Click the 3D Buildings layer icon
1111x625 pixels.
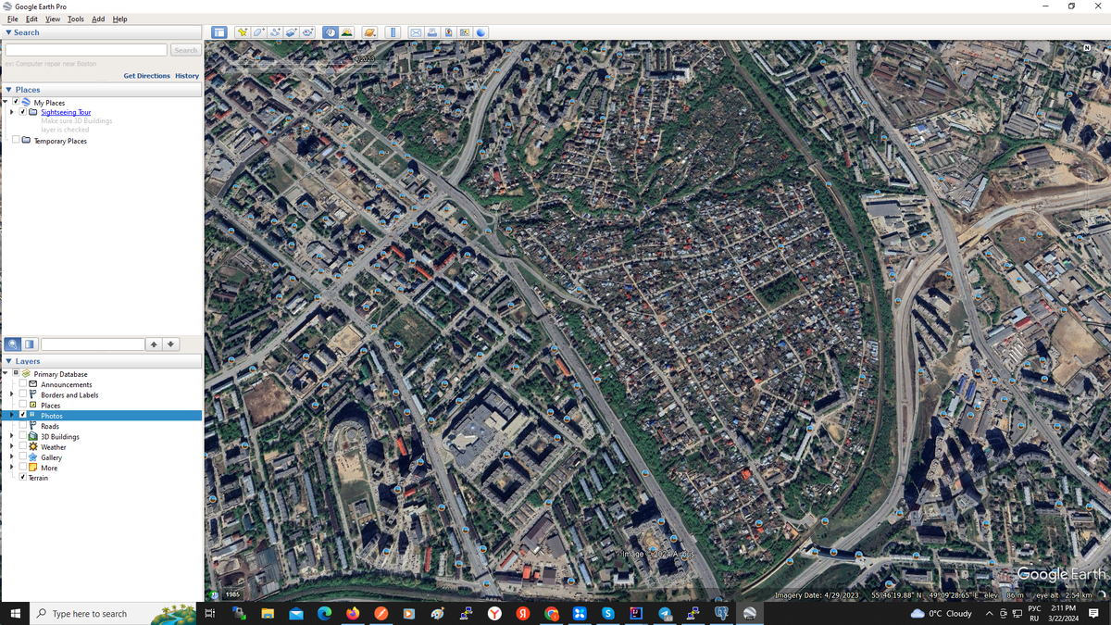tap(33, 436)
